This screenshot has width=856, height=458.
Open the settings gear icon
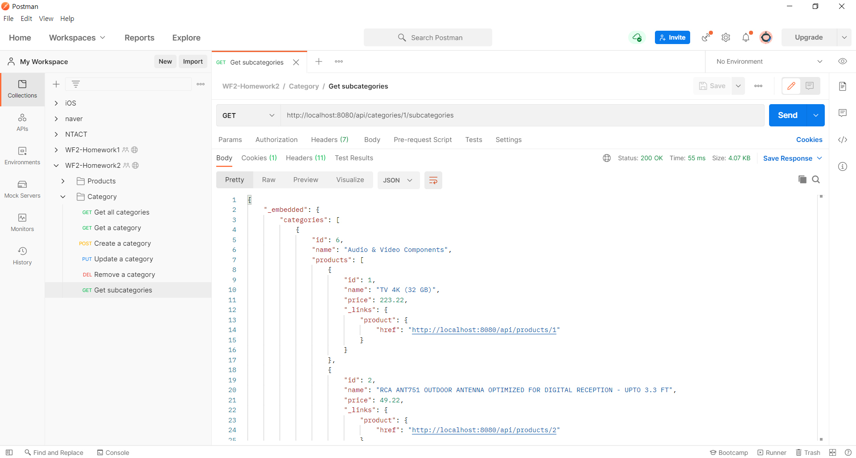(726, 37)
